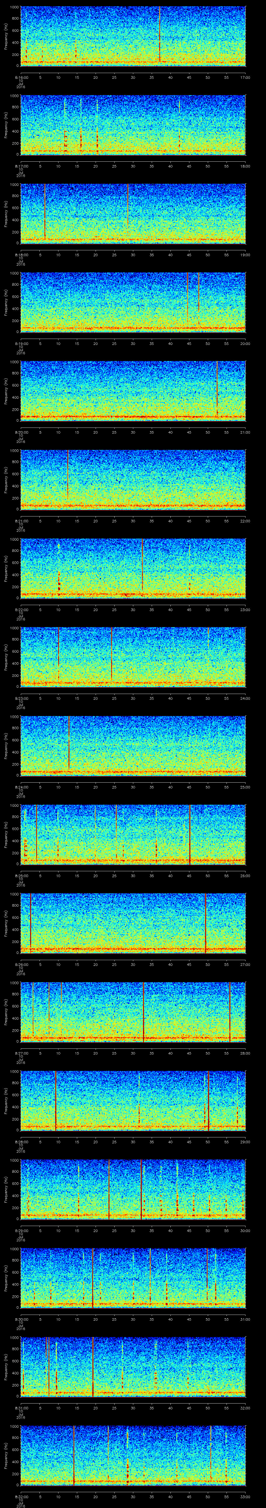Screen dimensions: 266x1508
Task: Open the spectrogram panel starting at 8:25:00
Action: click(x=133, y=835)
